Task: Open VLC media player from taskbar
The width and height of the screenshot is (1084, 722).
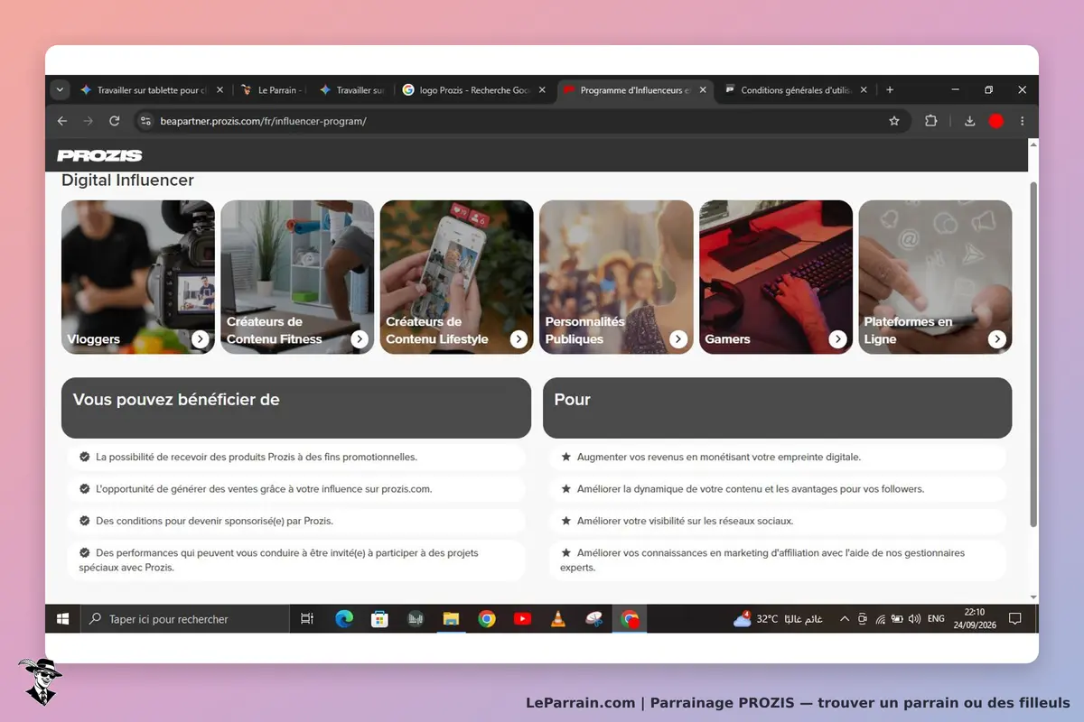Action: [558, 619]
